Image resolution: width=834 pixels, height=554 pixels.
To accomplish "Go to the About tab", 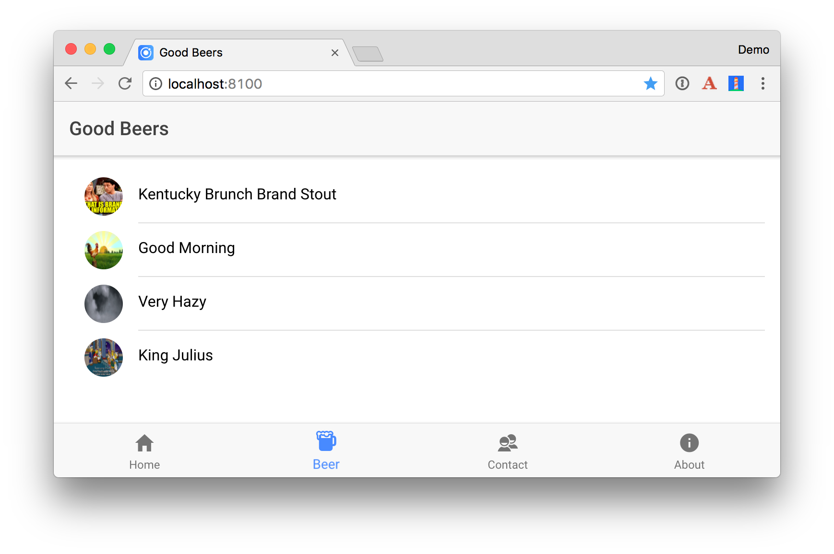I will 689,450.
